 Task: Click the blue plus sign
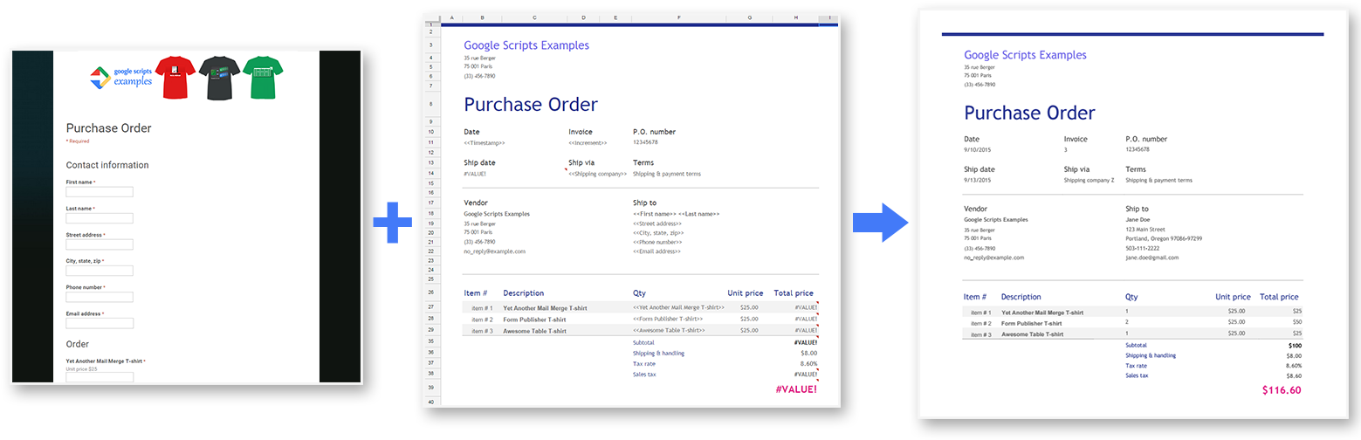click(392, 223)
